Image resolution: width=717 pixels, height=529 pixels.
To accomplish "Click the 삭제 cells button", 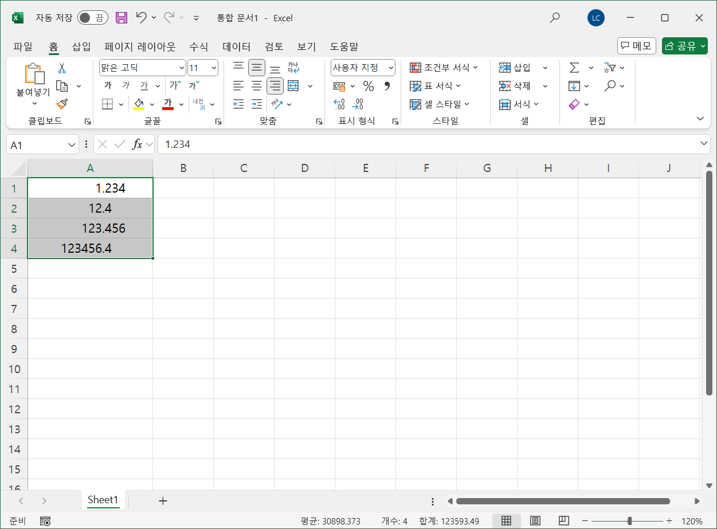I will pyautogui.click(x=515, y=86).
